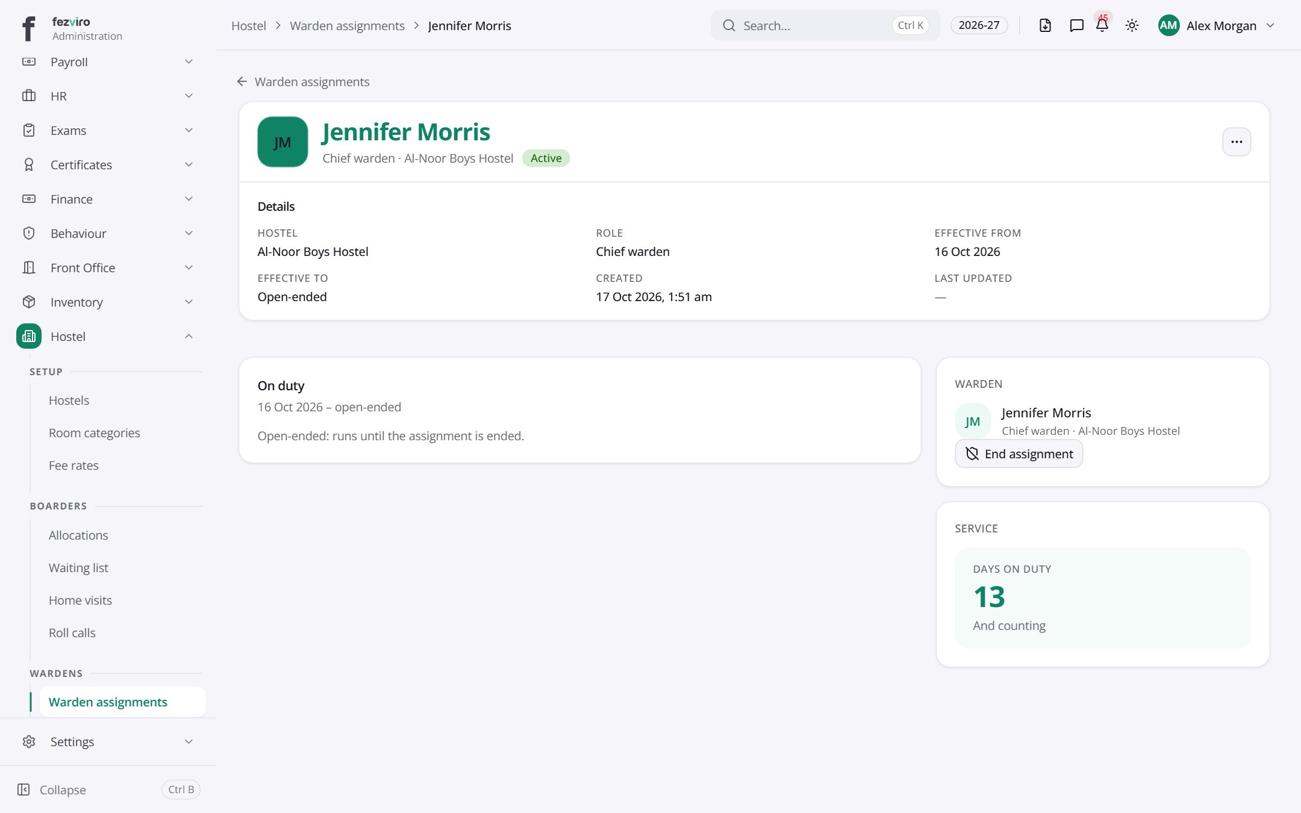Viewport: 1301px width, 813px height.
Task: Open the messages chat icon
Action: pos(1076,25)
